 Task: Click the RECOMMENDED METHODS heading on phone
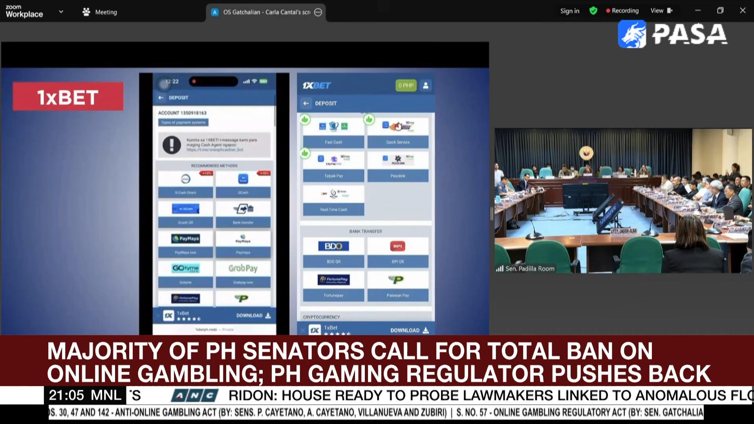click(x=214, y=166)
